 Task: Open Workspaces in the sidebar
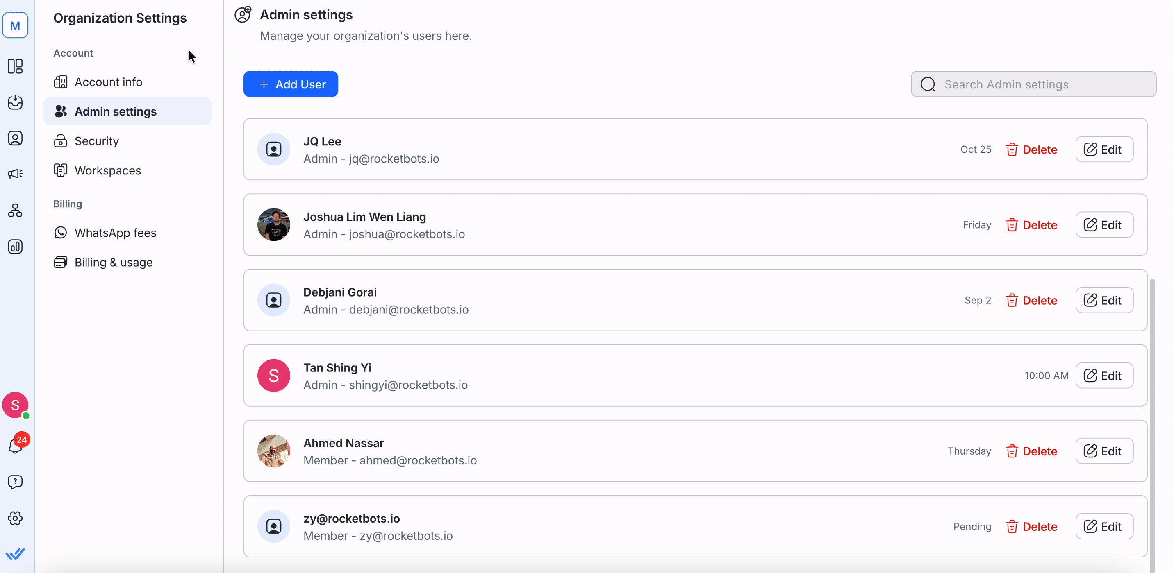pyautogui.click(x=107, y=170)
